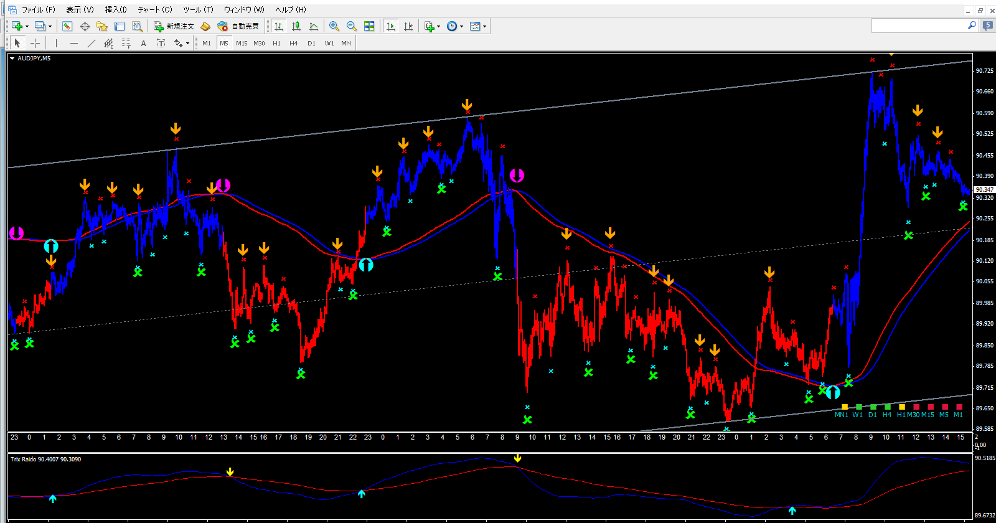Zoom in on the chart
Screen dimensions: 996x523
[x=334, y=26]
